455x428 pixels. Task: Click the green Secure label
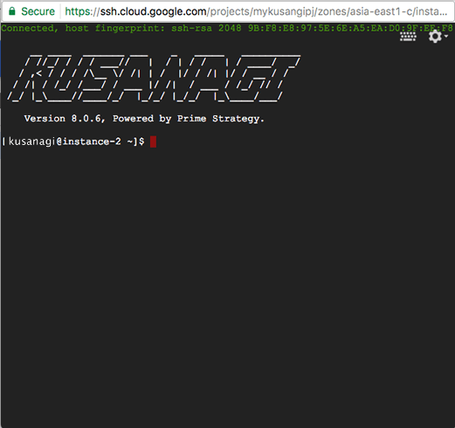(38, 11)
